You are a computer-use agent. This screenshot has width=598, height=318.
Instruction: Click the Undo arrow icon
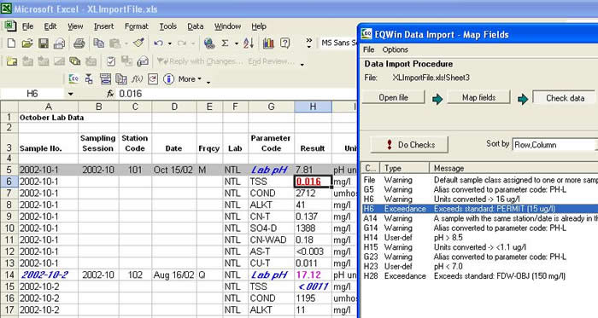pyautogui.click(x=158, y=43)
